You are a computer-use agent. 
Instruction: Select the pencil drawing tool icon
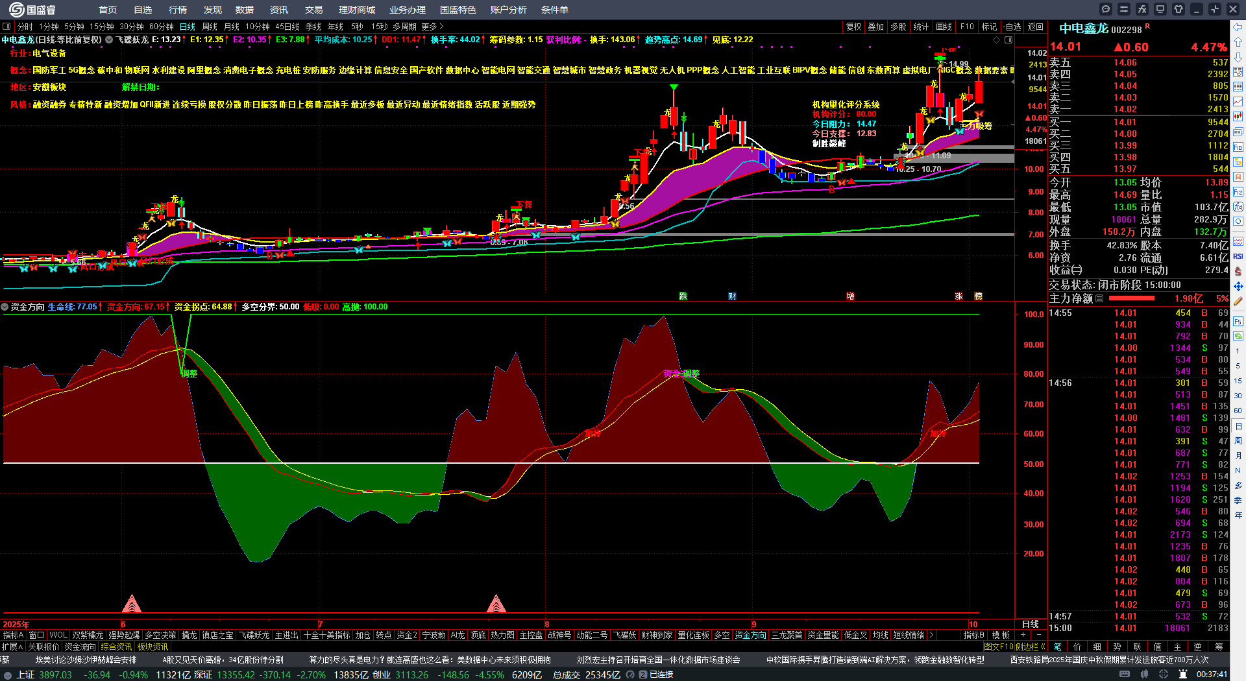click(1238, 302)
